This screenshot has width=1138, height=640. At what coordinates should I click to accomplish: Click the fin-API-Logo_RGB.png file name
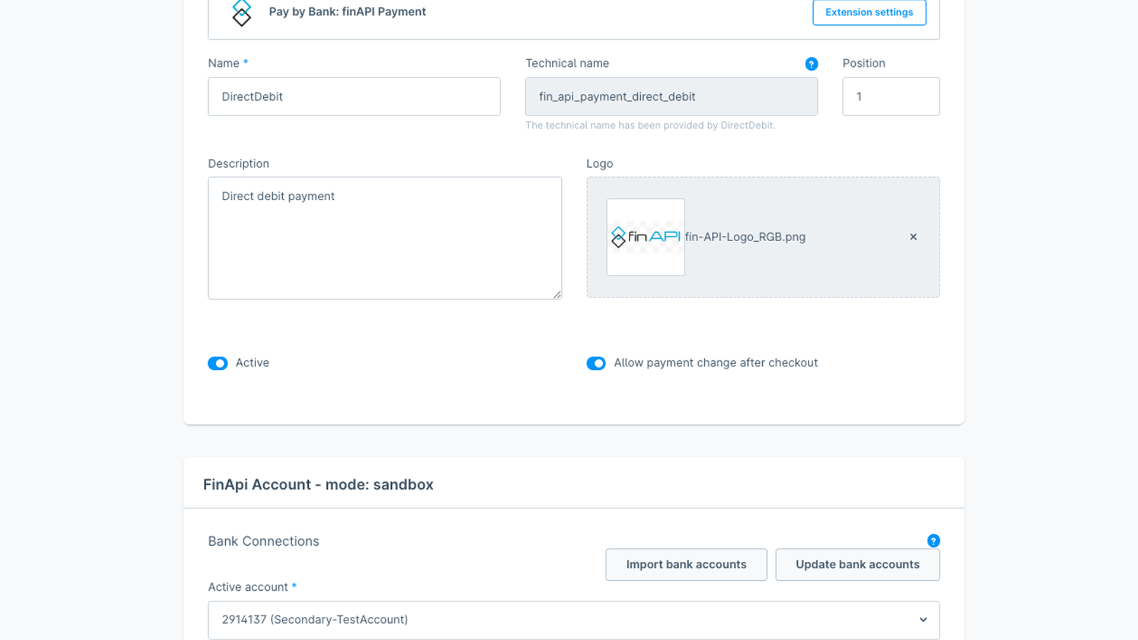coord(745,237)
